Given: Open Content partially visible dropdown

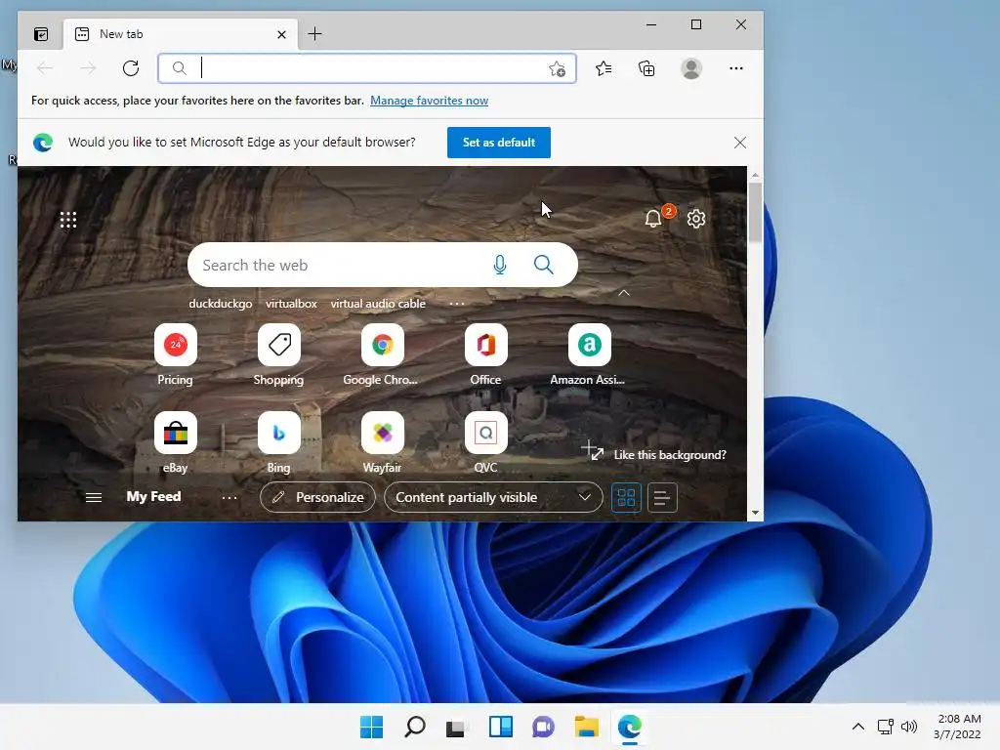Looking at the screenshot, I should pos(493,497).
